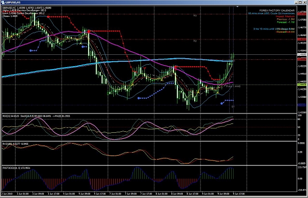Image resolution: width=308 pixels, height=198 pixels.
Task: Click the Forecast: -1.1M value
Action: [x=285, y=22]
